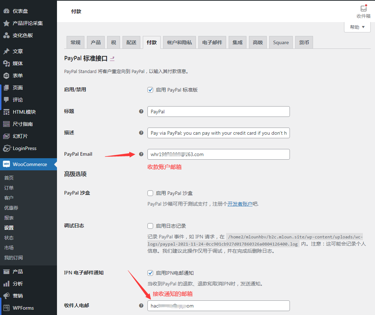Click the 表单 form icon
The width and height of the screenshot is (375, 315).
click(6, 76)
